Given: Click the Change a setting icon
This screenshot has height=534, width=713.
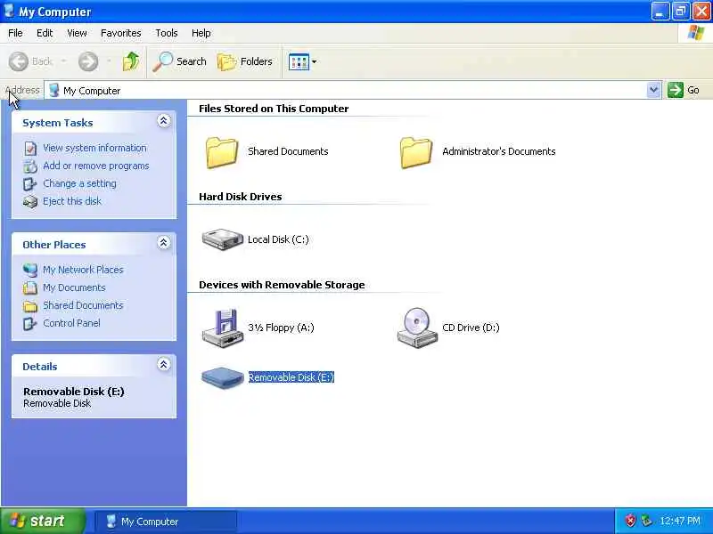Looking at the screenshot, I should click(x=30, y=184).
